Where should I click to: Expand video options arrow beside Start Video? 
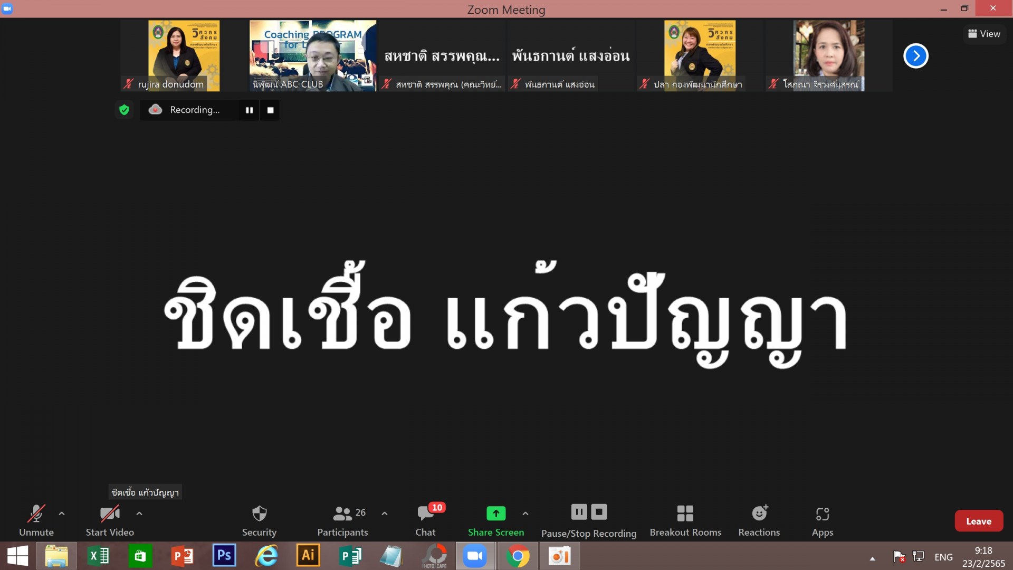pos(139,513)
